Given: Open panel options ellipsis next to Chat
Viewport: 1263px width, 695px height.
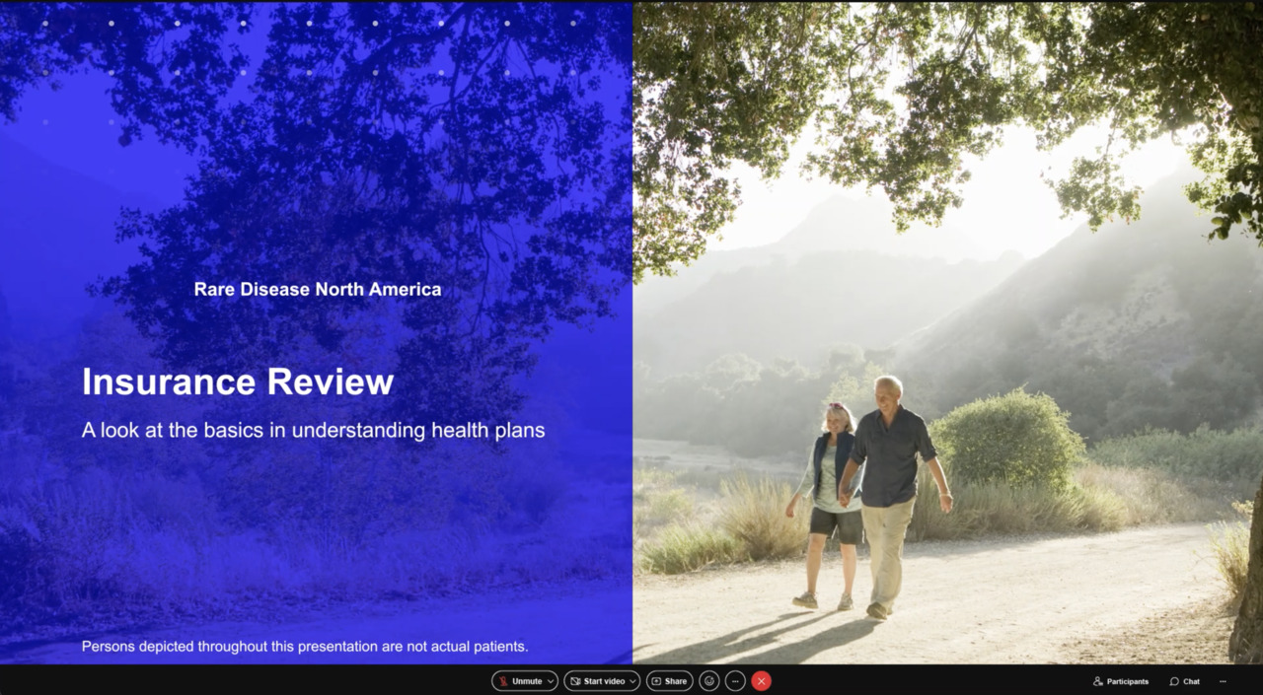Looking at the screenshot, I should pyautogui.click(x=1224, y=681).
